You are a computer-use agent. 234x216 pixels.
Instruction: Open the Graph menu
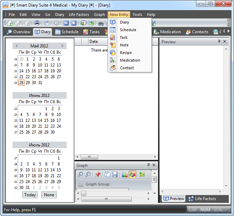pyautogui.click(x=99, y=15)
